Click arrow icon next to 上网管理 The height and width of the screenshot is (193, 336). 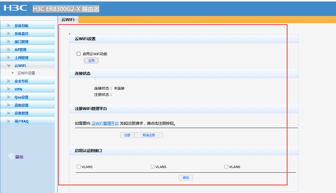pyautogui.click(x=9, y=58)
